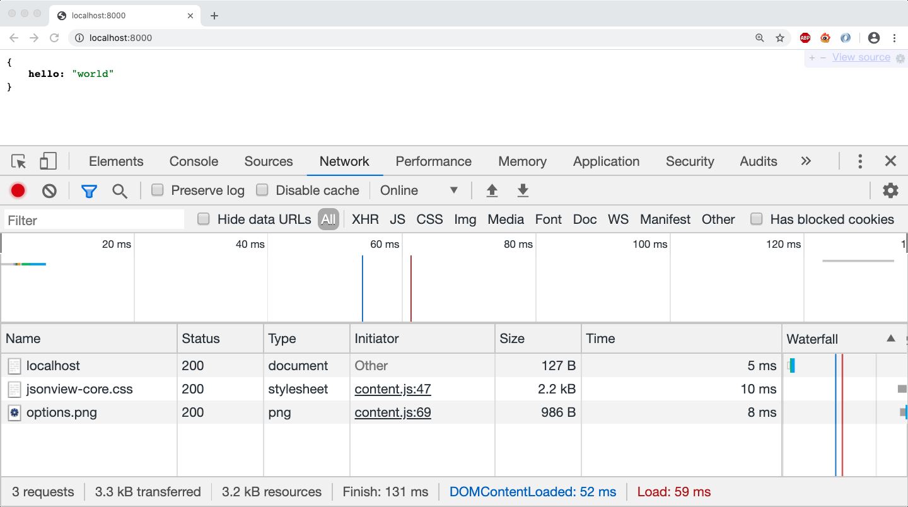Switch to the Console tab

194,161
